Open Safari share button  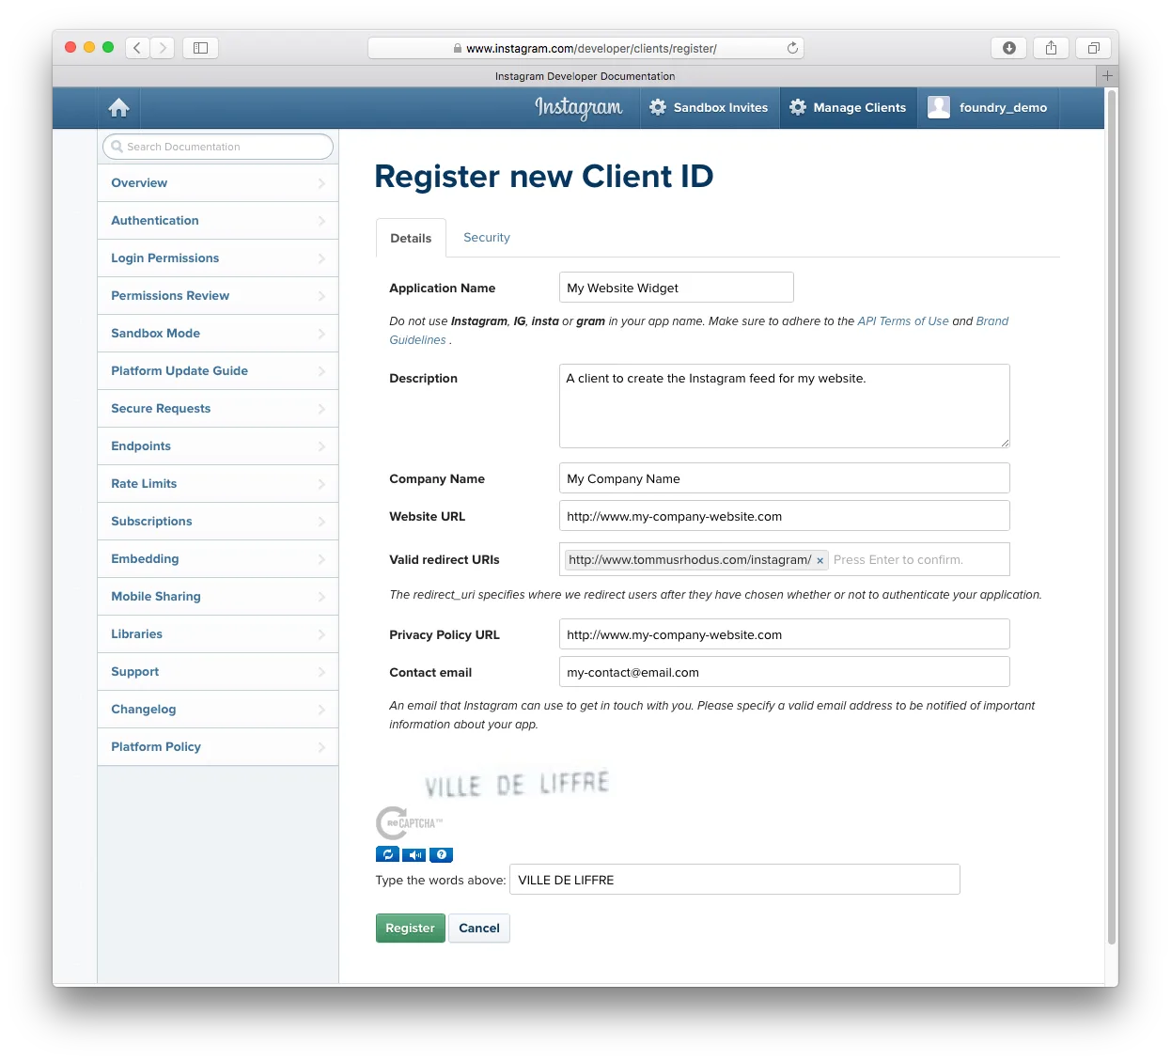[x=1052, y=48]
